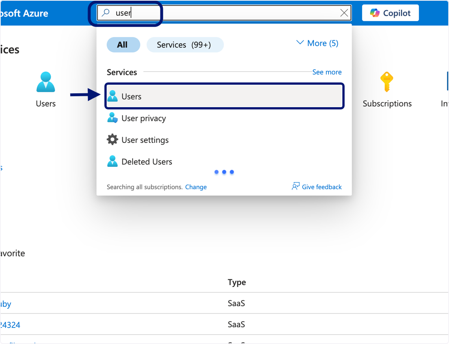Click the User privacy shield icon
The width and height of the screenshot is (449, 344).
(x=112, y=118)
